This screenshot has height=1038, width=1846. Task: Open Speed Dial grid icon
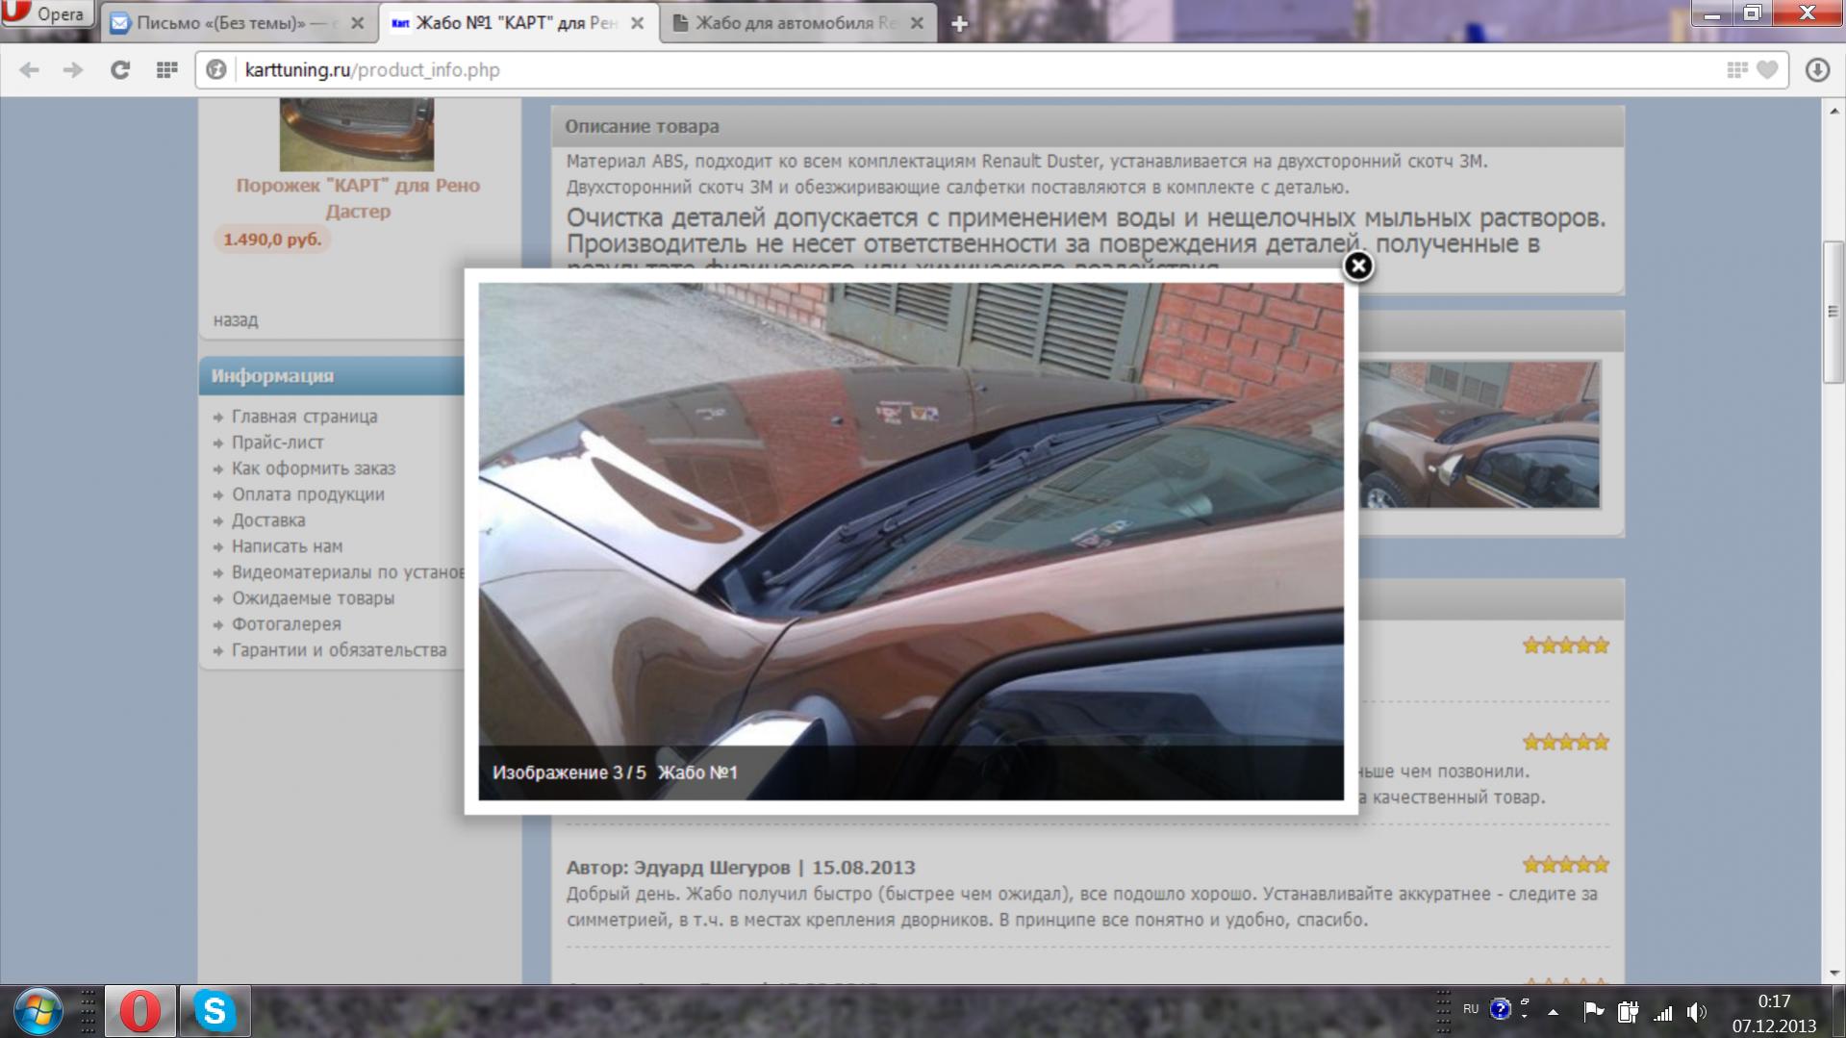166,70
